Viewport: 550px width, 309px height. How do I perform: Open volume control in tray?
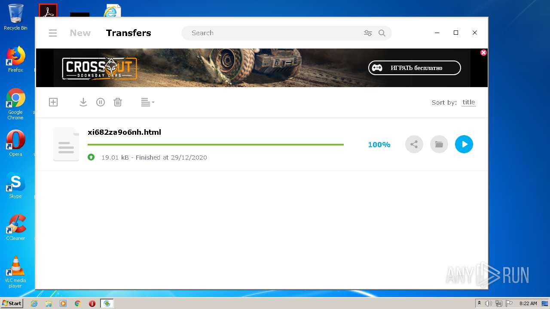pos(489,303)
